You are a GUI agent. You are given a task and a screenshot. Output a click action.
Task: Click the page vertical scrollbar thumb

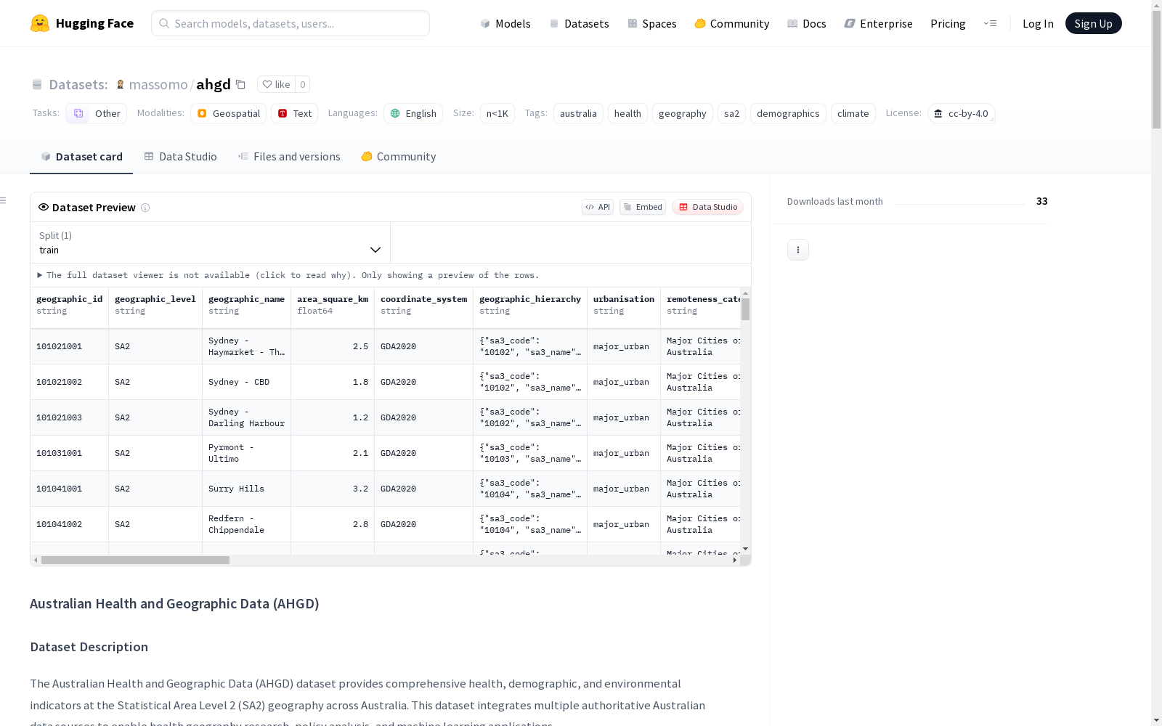tap(1156, 69)
